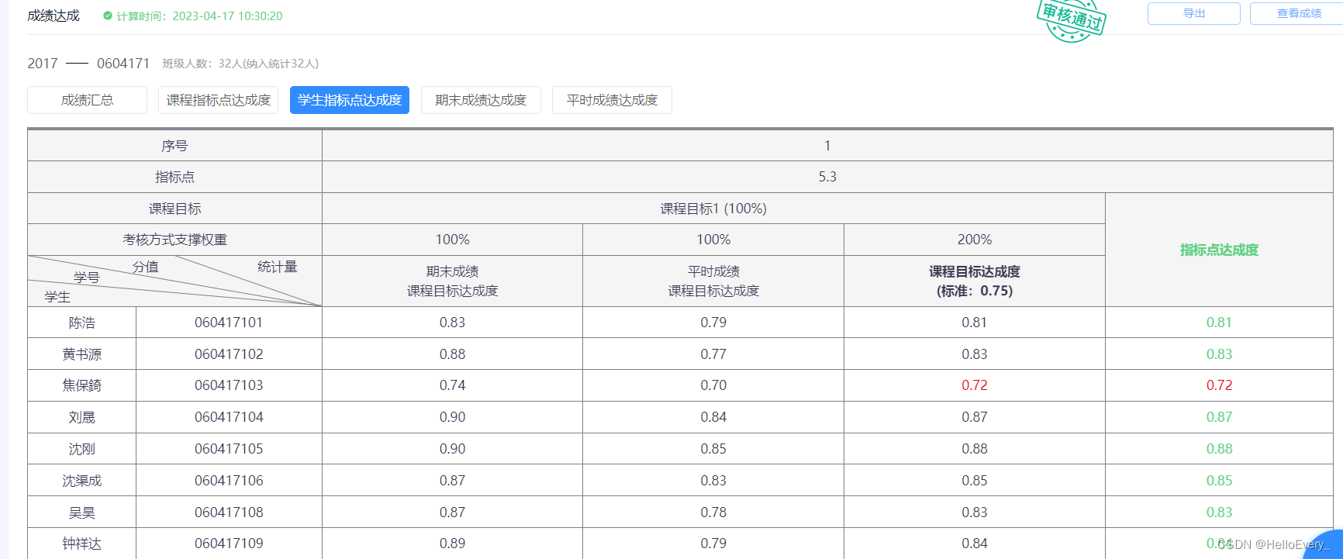The height and width of the screenshot is (559, 1343).
Task: Click 平时成绩 value 0.77 for 黄书源
Action: (713, 354)
